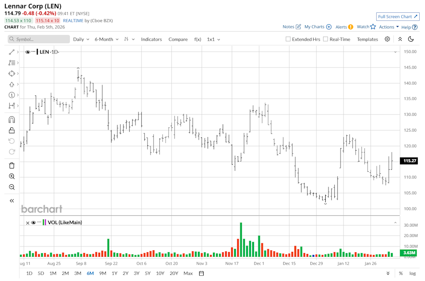Open the Templates menu
Image resolution: width=425 pixels, height=281 pixels.
tap(367, 39)
